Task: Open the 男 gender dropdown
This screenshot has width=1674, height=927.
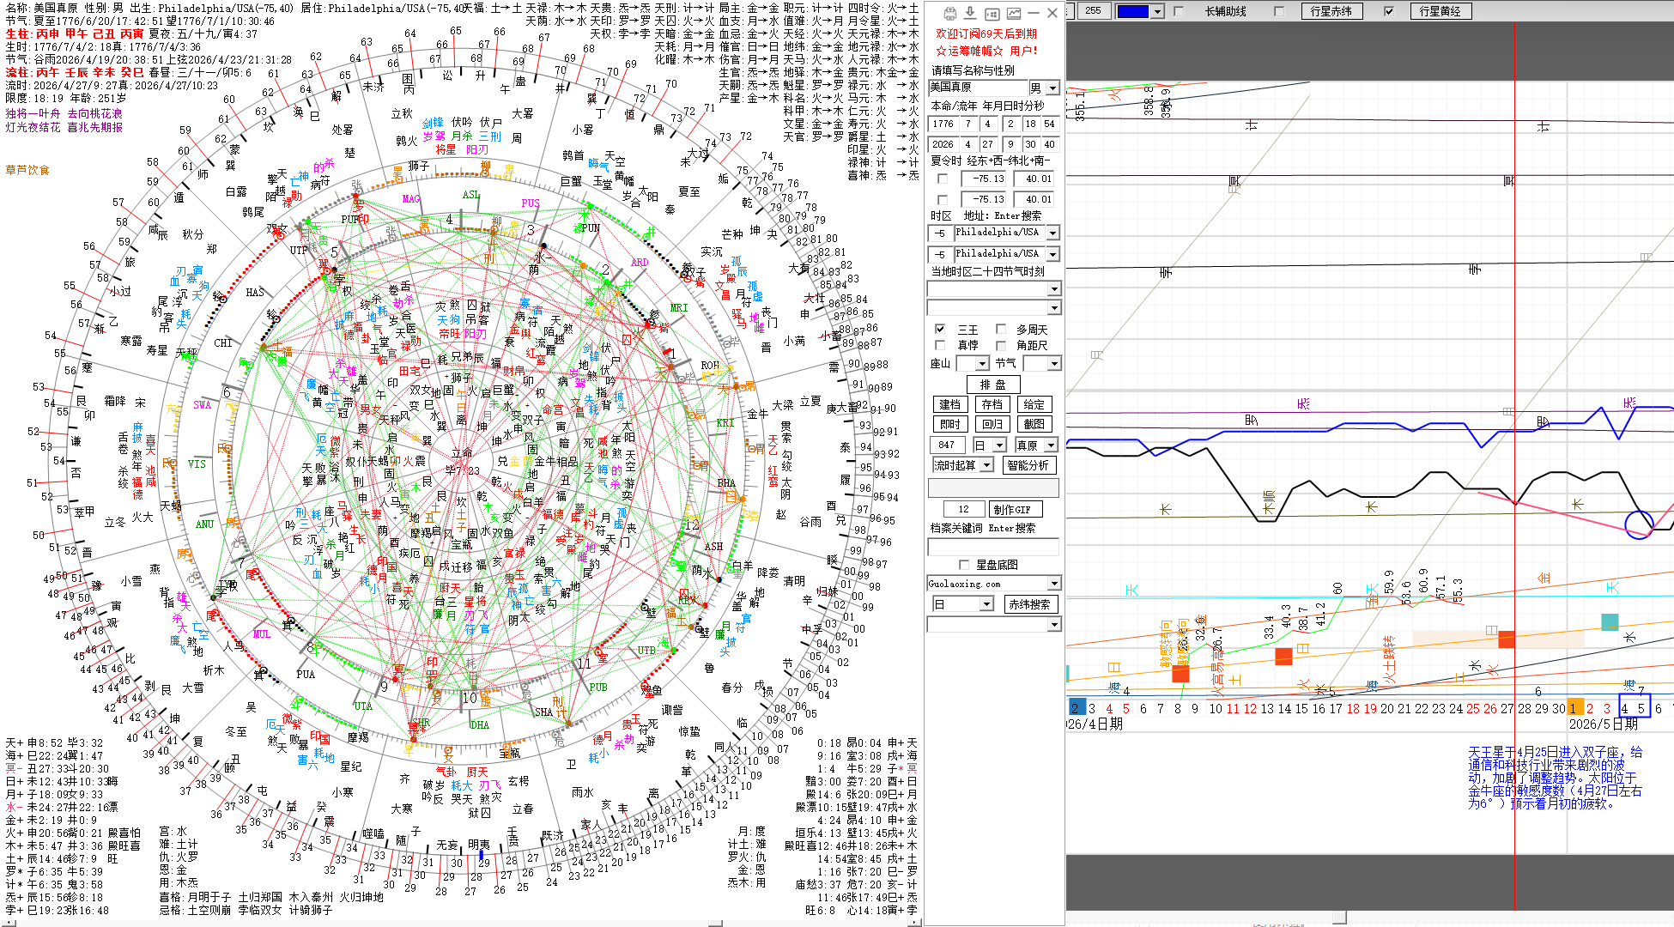Action: 1052,88
